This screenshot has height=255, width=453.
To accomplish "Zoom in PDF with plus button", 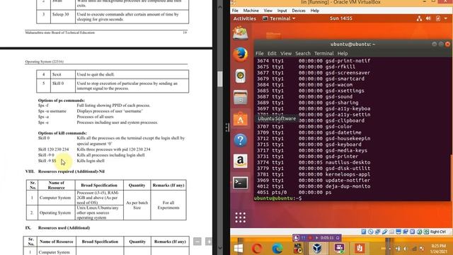I will tap(209, 241).
